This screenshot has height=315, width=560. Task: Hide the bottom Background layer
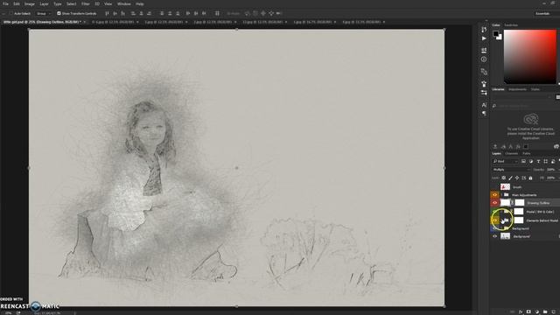[494, 236]
